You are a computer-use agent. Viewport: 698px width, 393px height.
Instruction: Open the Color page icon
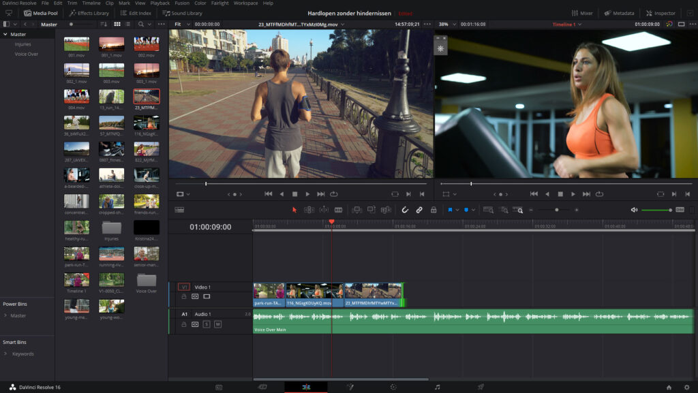[x=393, y=388]
